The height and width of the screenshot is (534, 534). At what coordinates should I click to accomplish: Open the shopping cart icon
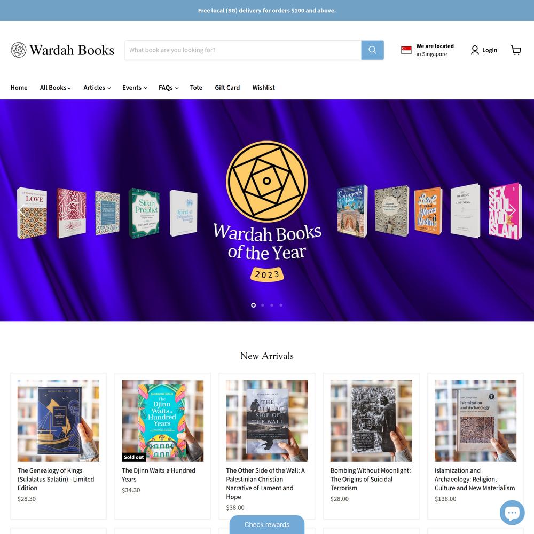[516, 50]
